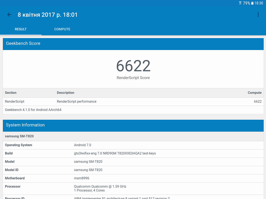The height and width of the screenshot is (199, 266).
Task: Tap the back arrow icon
Action: point(10,15)
